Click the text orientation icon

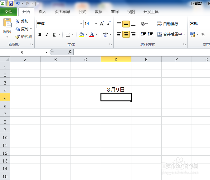[143, 24]
